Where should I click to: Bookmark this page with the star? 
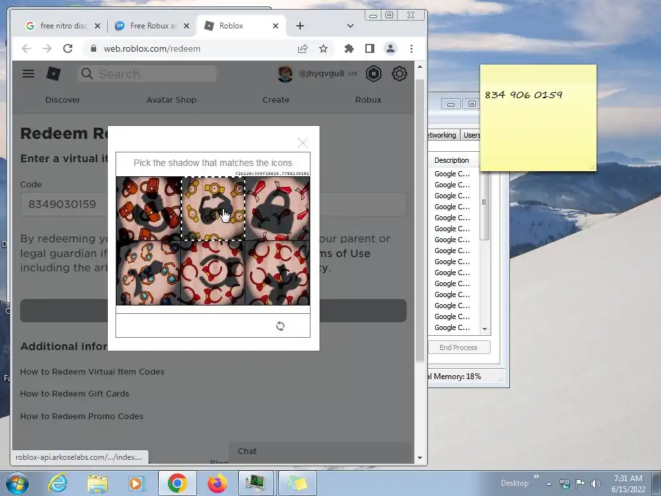323,48
